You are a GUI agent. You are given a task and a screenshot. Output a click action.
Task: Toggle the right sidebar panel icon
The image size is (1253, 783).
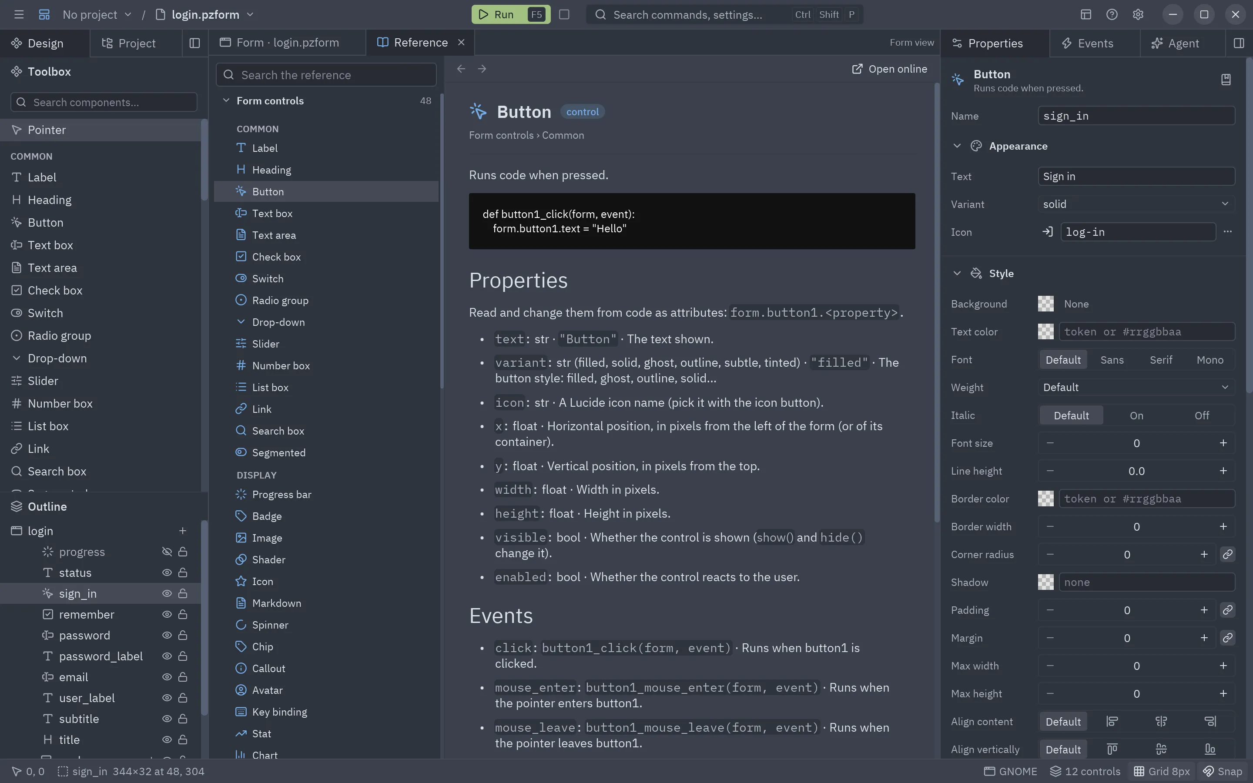1239,43
